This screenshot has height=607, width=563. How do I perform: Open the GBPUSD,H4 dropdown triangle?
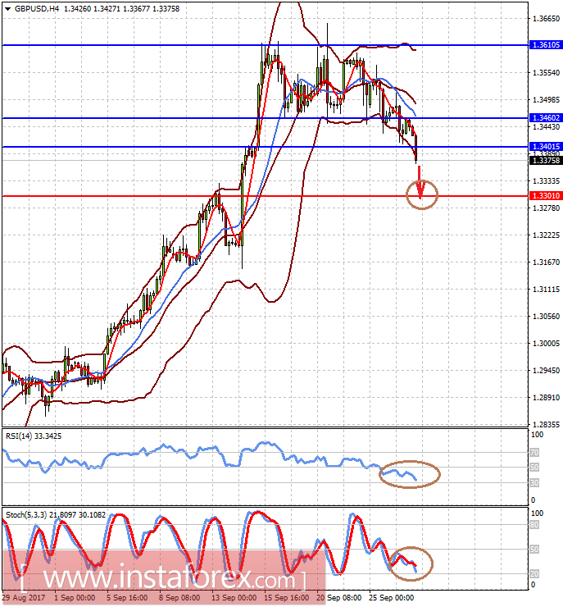point(7,8)
